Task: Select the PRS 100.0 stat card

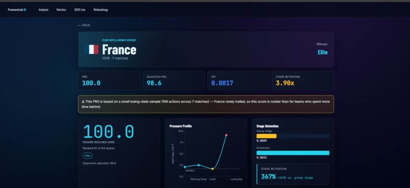Action: pyautogui.click(x=109, y=81)
